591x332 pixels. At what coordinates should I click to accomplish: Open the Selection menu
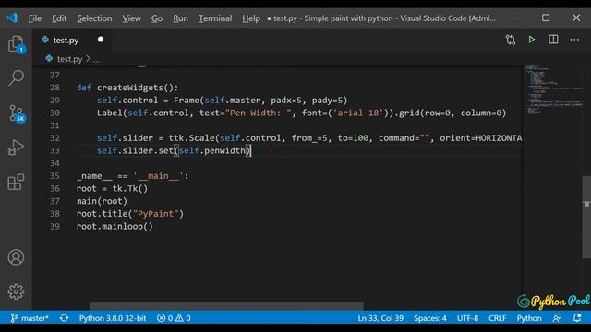tap(94, 18)
